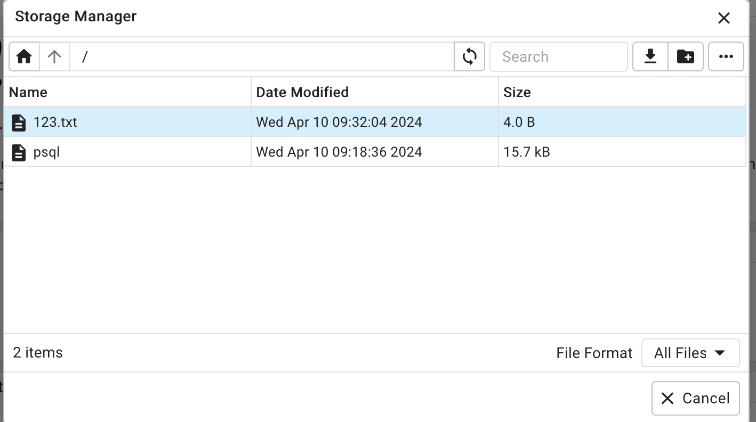This screenshot has width=756, height=422.
Task: Open the File Format dropdown
Action: coord(690,353)
